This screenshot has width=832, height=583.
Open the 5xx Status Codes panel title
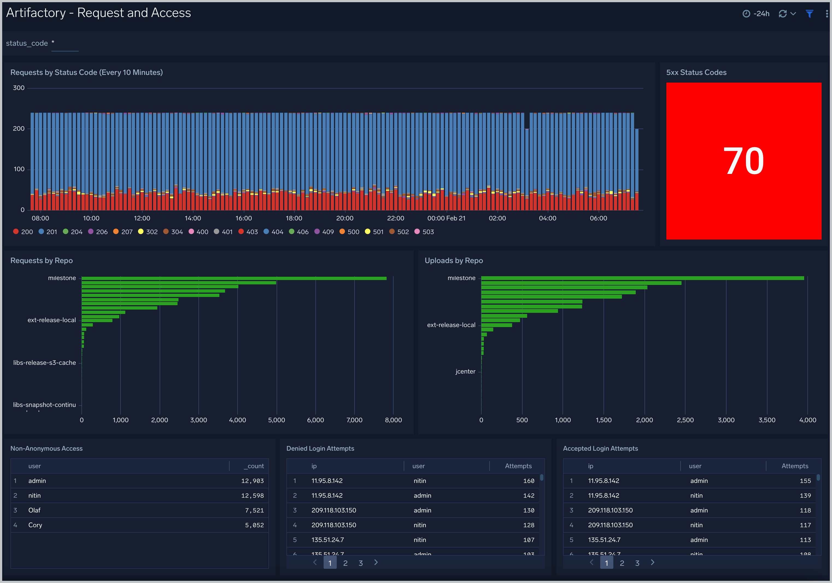pyautogui.click(x=696, y=72)
